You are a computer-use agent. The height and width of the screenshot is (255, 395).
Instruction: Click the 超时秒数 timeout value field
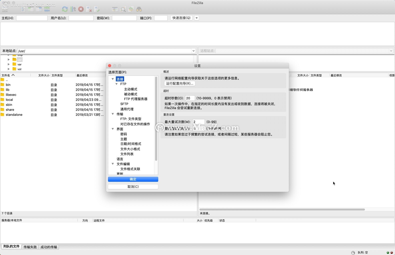pos(190,98)
